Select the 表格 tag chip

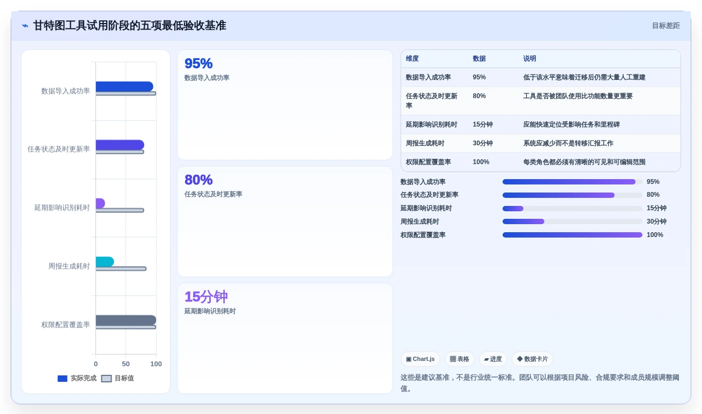click(x=459, y=359)
